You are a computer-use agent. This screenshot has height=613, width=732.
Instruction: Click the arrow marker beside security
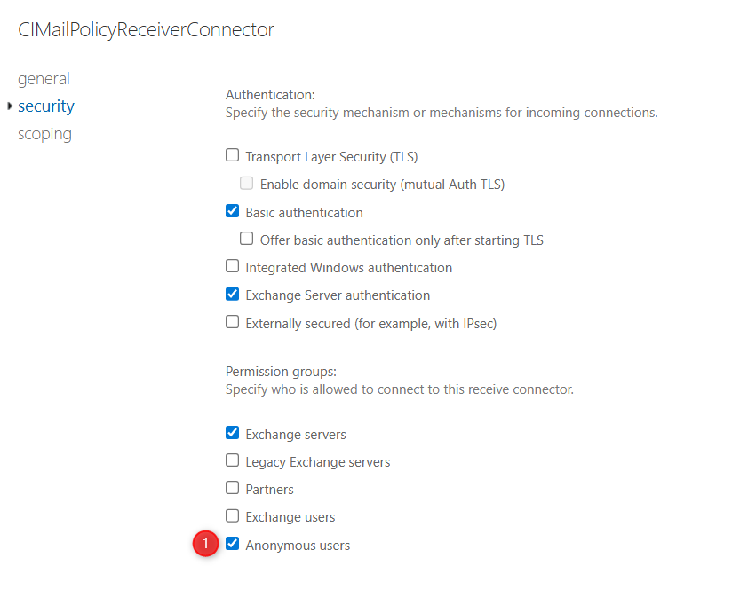(10, 106)
